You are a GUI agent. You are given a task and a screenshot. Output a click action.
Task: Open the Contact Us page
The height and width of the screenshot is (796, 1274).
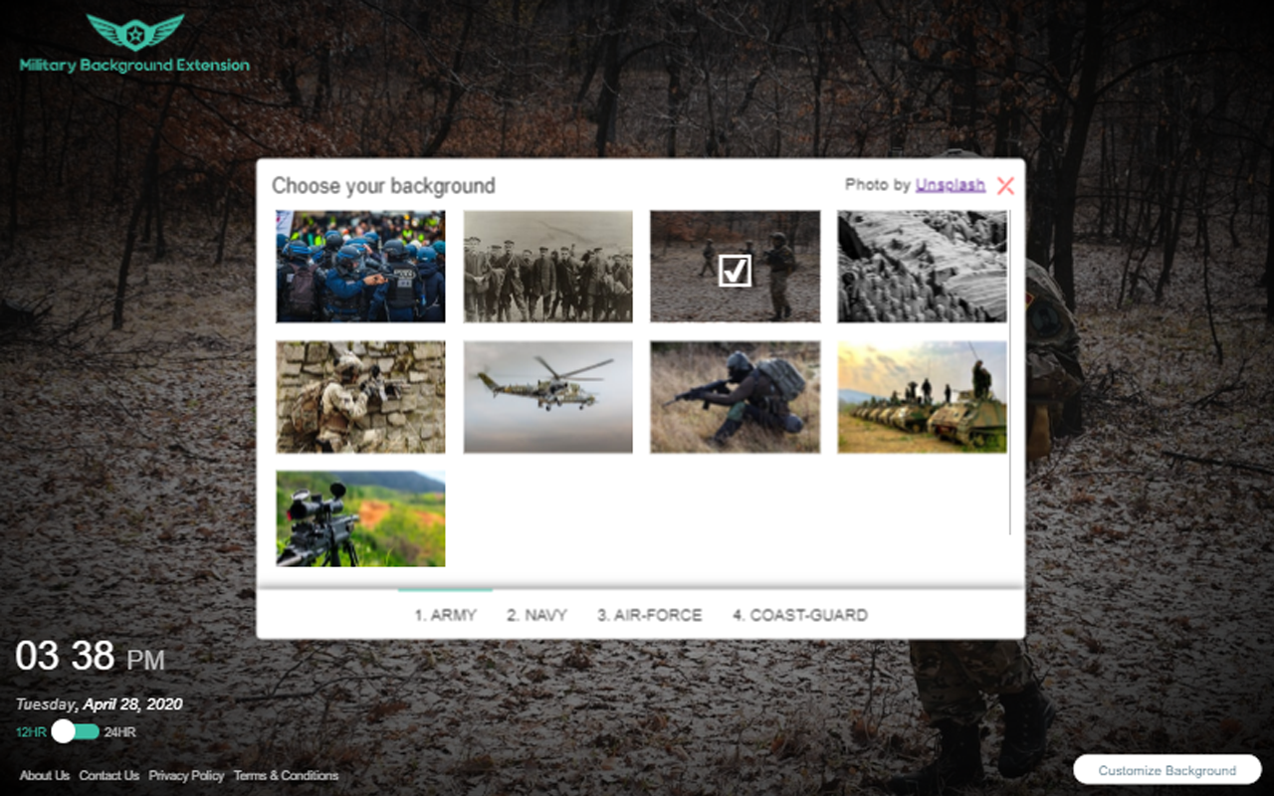point(108,775)
